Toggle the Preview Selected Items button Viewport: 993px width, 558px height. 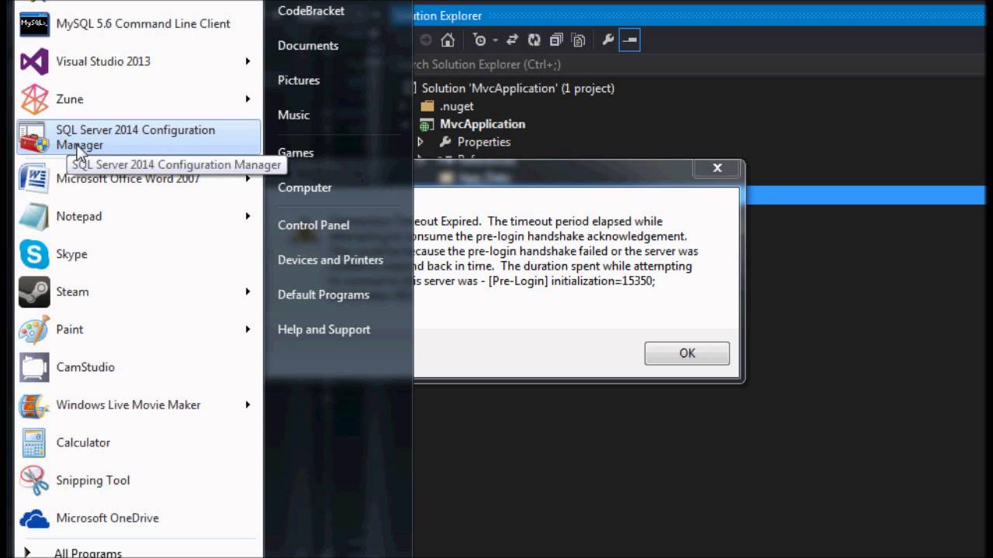(630, 40)
